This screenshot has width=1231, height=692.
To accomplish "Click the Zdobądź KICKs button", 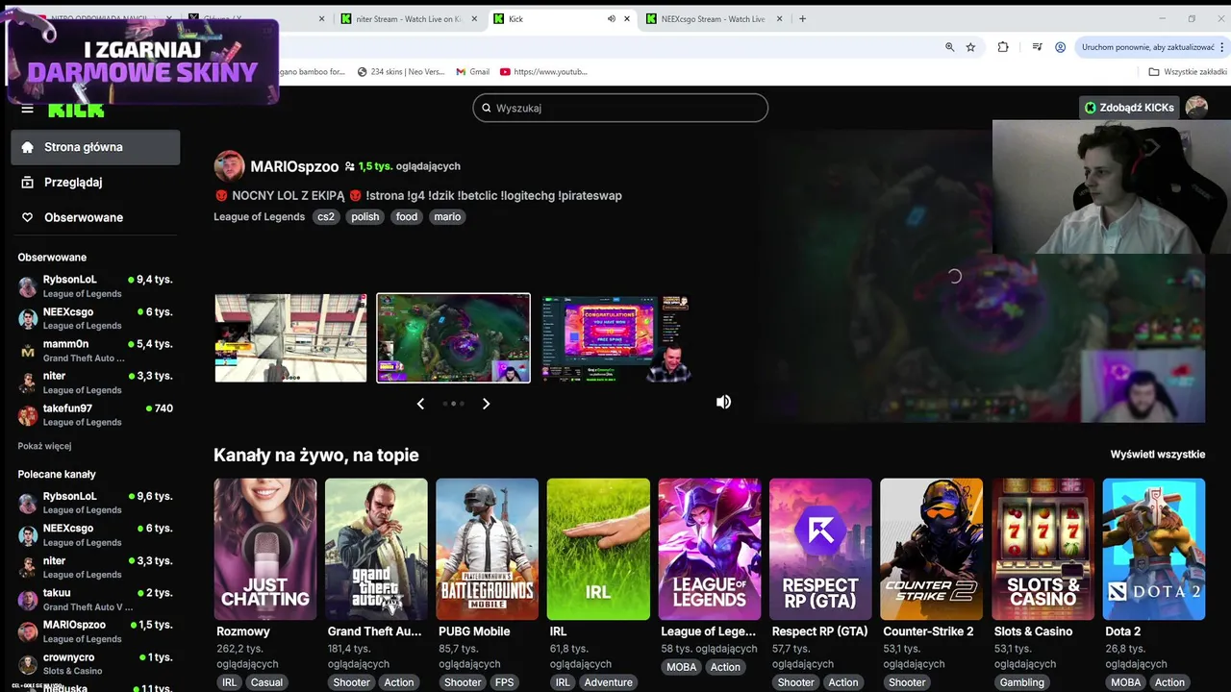I will (1129, 108).
